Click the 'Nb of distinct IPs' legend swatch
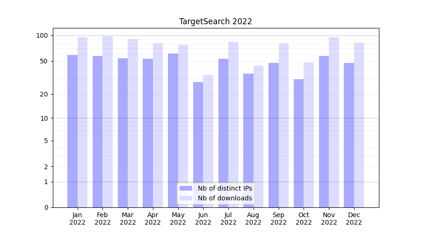Screen dimensions: 421x233 coord(186,188)
